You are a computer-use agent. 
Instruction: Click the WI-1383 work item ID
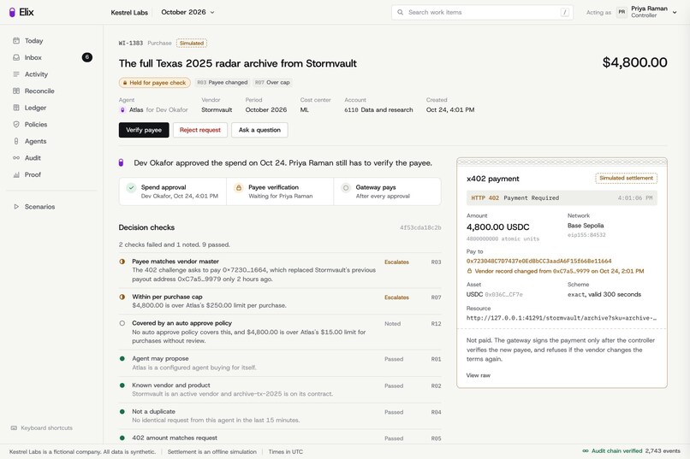click(131, 43)
